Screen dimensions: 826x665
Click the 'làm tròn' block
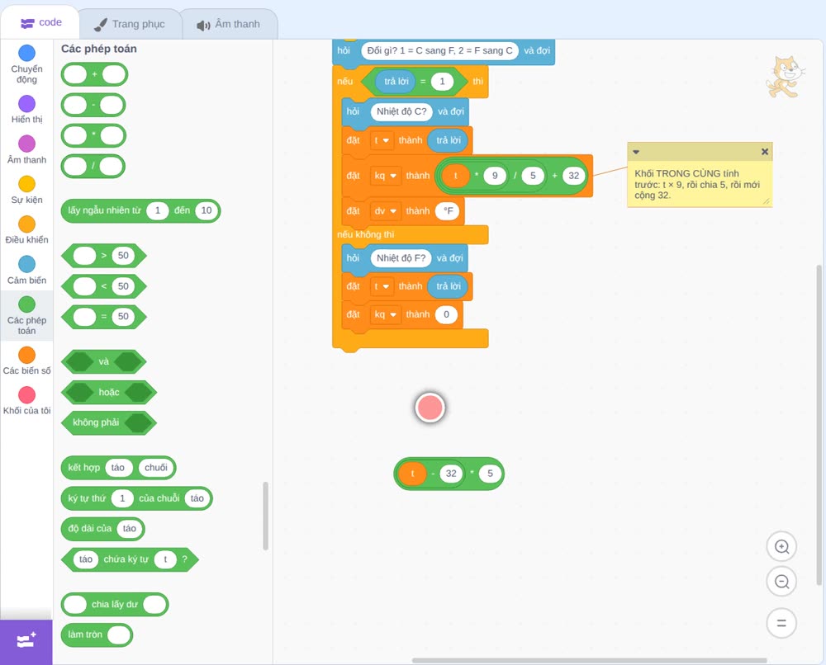[x=97, y=634]
